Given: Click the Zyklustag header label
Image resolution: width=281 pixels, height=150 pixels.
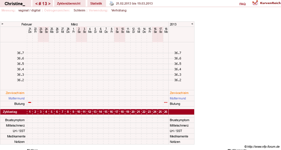Looking at the screenshot, I should 10,112.
